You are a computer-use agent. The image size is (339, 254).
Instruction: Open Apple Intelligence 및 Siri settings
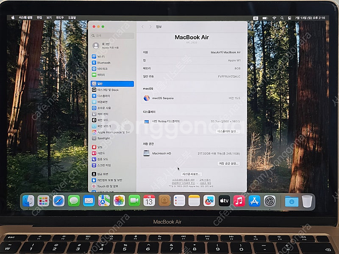tap(112, 132)
